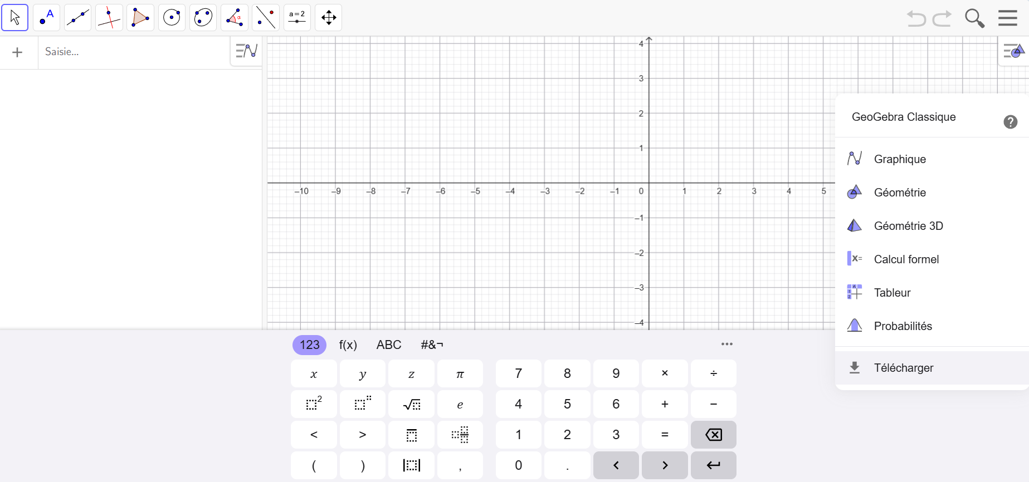Select the Move Graphics View tool
Screen dimensions: 1029x482
(x=329, y=18)
